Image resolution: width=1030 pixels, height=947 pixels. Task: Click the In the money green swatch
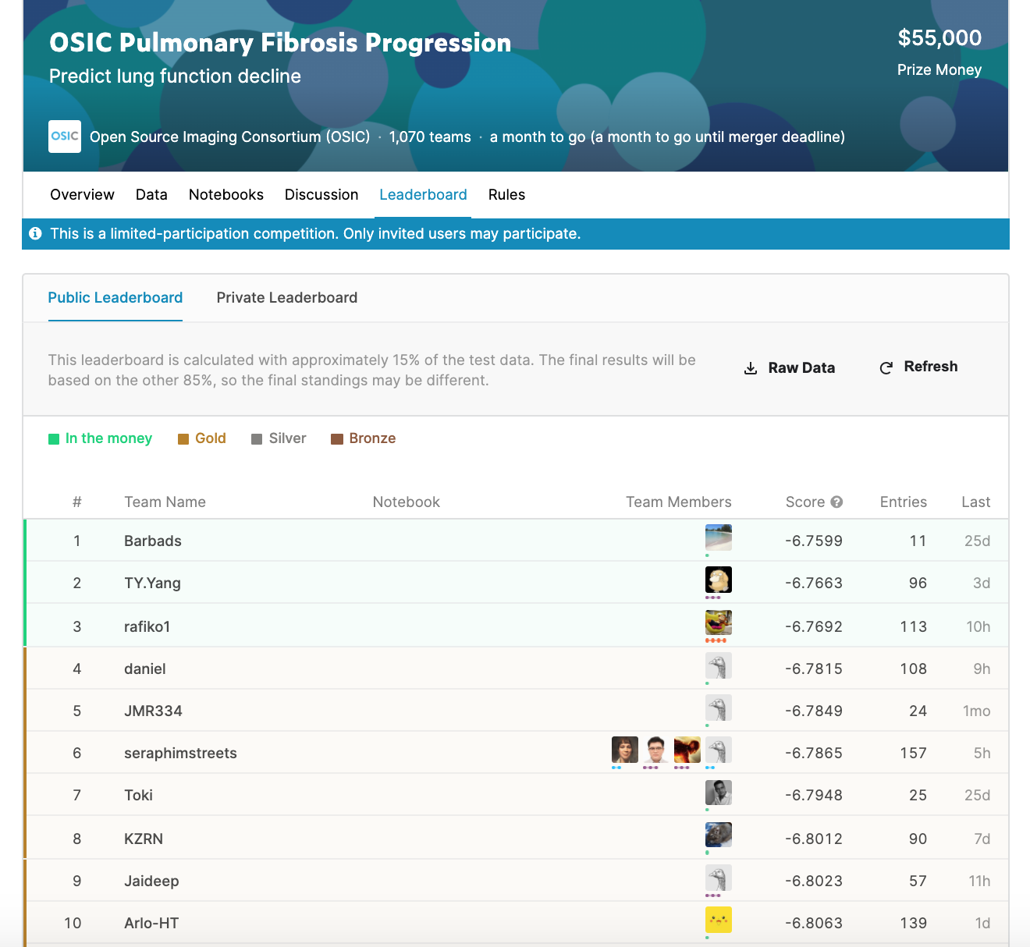pos(54,439)
